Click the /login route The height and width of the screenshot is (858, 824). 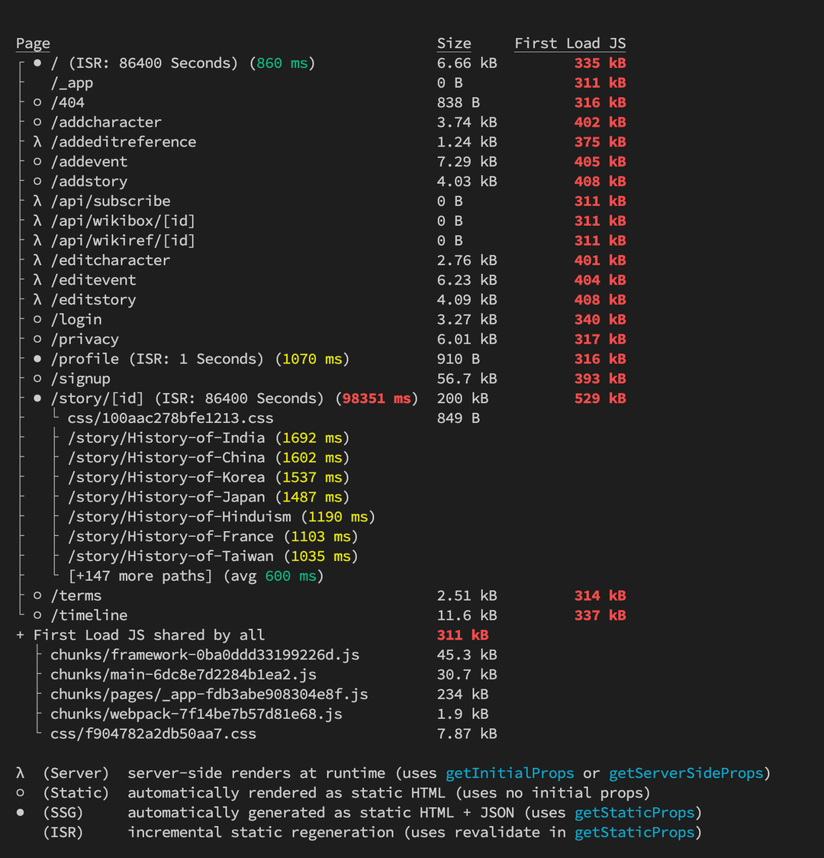point(76,319)
